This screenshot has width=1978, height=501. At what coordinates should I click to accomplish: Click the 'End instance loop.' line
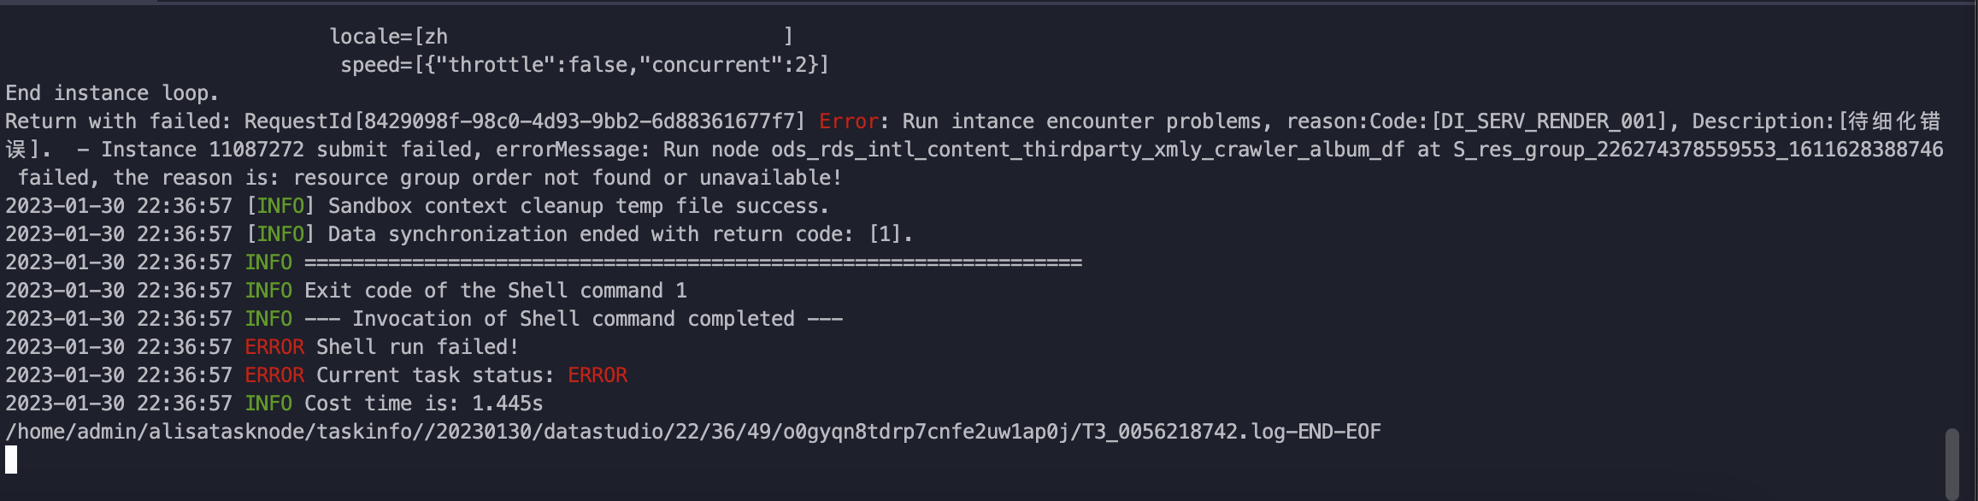click(x=112, y=93)
